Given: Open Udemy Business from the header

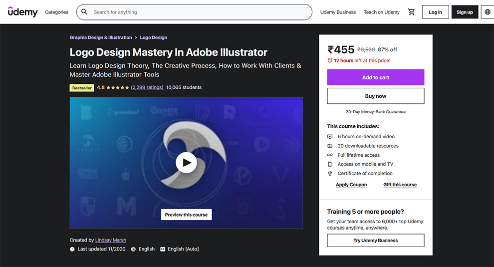Looking at the screenshot, I should 338,12.
